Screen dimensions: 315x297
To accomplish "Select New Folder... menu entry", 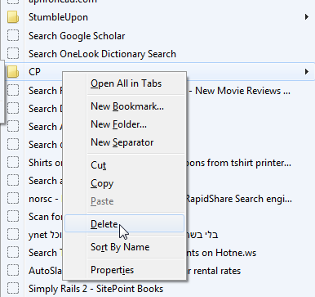I will [118, 124].
